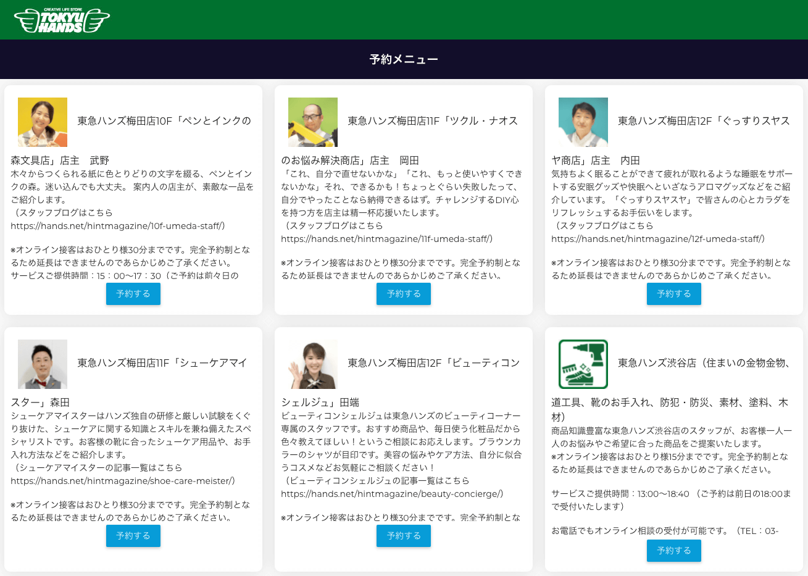Open the 11f-umeda-staff blog URL
Viewport: 808px width, 576px height.
click(x=385, y=239)
